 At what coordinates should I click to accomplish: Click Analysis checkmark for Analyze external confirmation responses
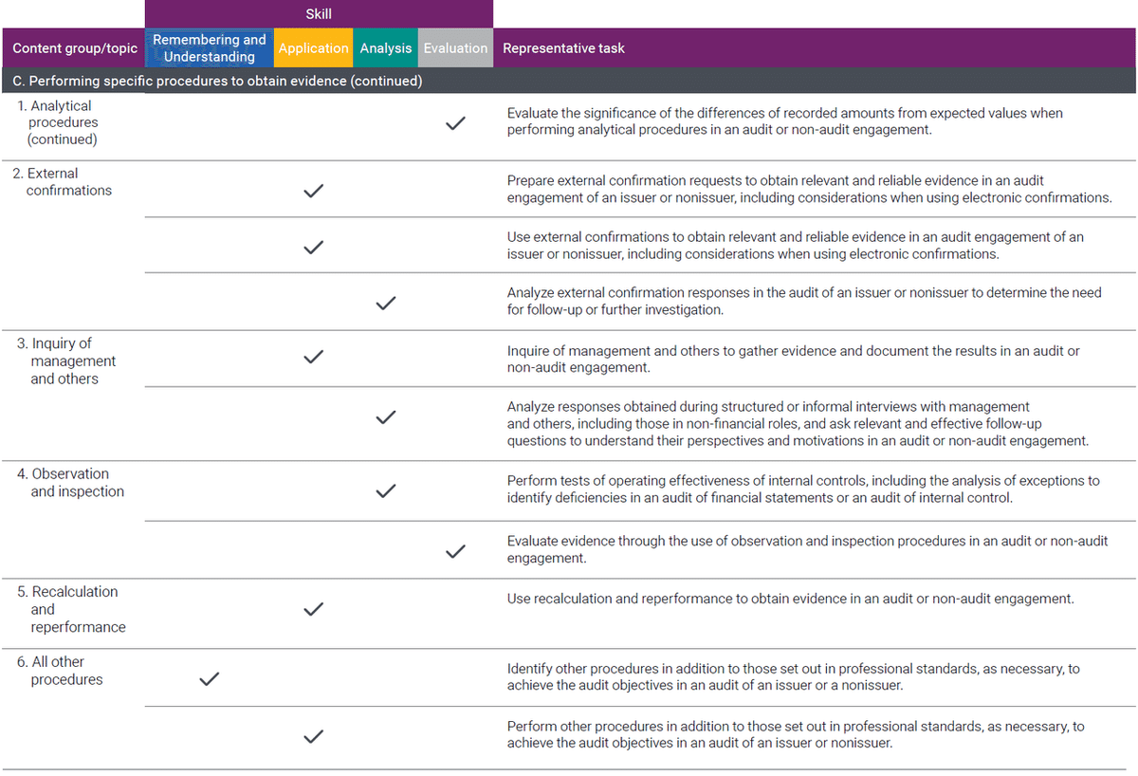(385, 304)
